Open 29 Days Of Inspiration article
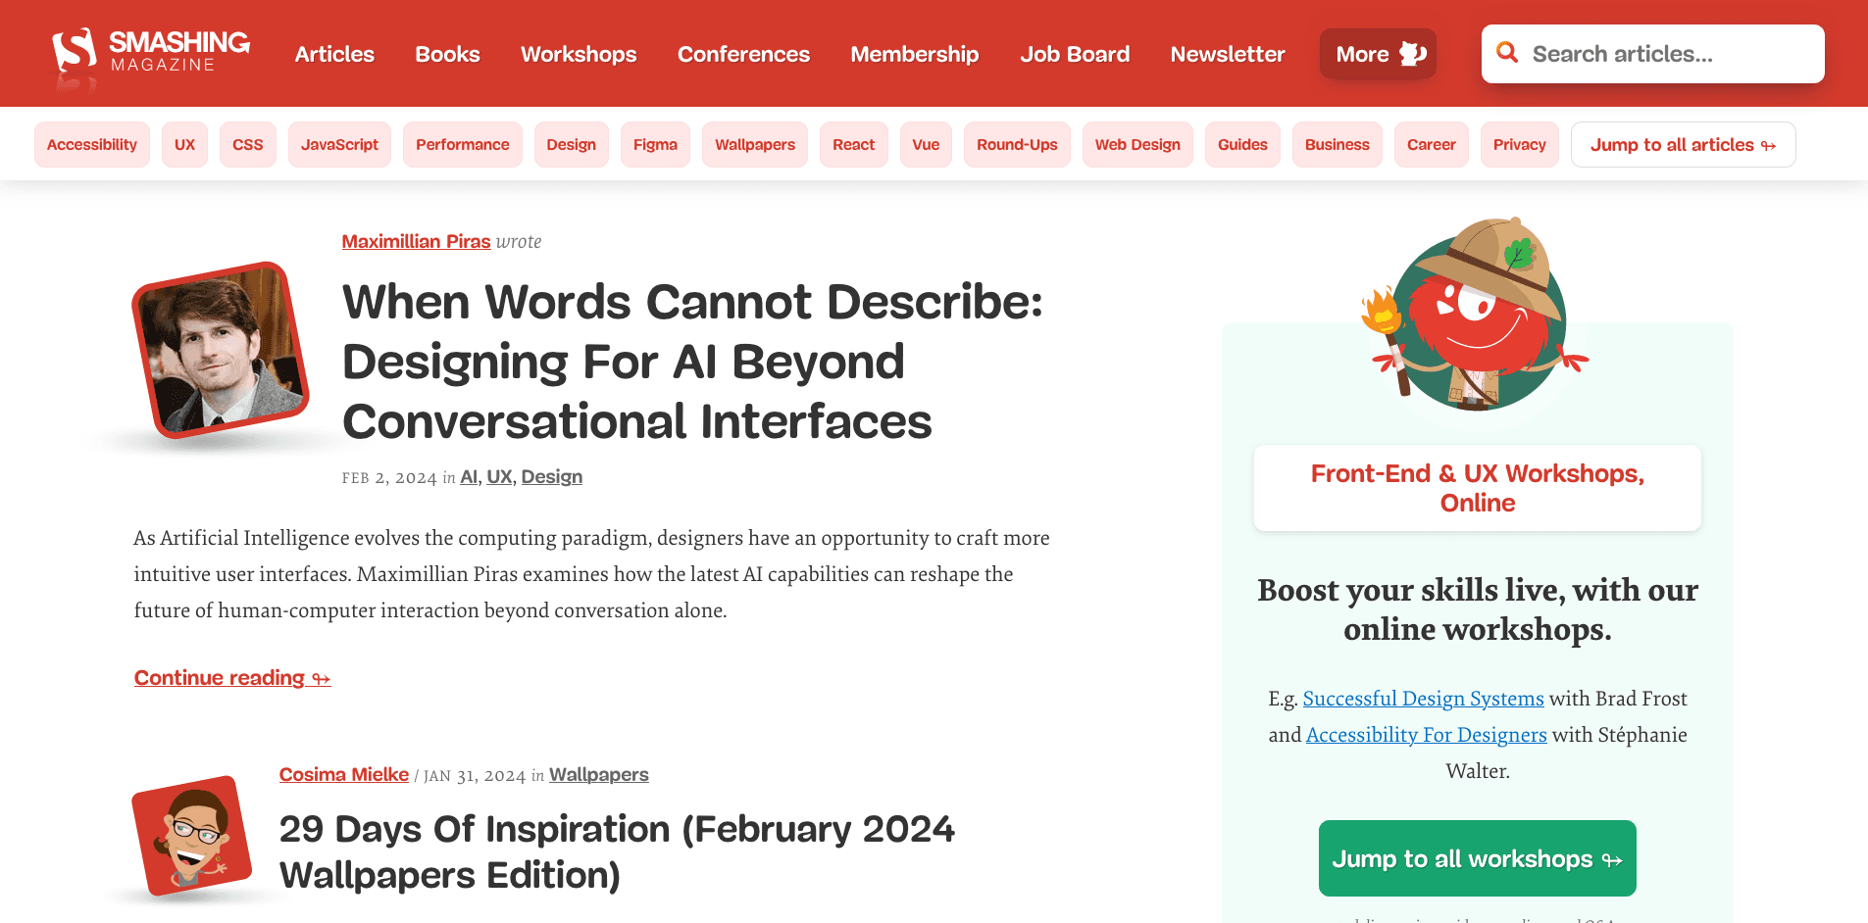This screenshot has width=1868, height=923. click(x=617, y=851)
